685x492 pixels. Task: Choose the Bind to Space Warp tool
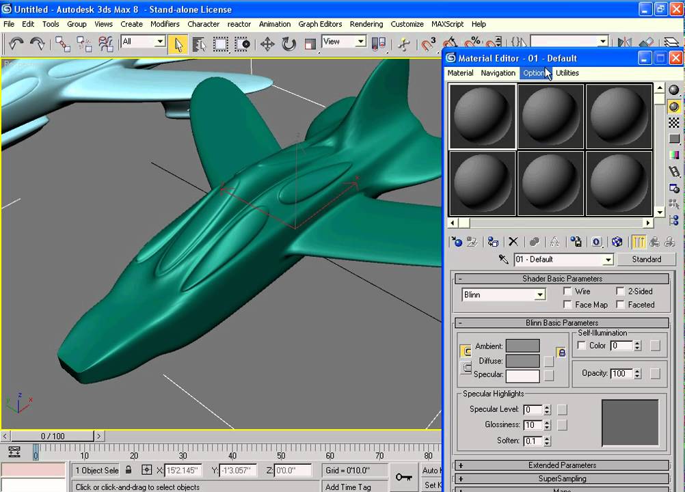pyautogui.click(x=105, y=44)
